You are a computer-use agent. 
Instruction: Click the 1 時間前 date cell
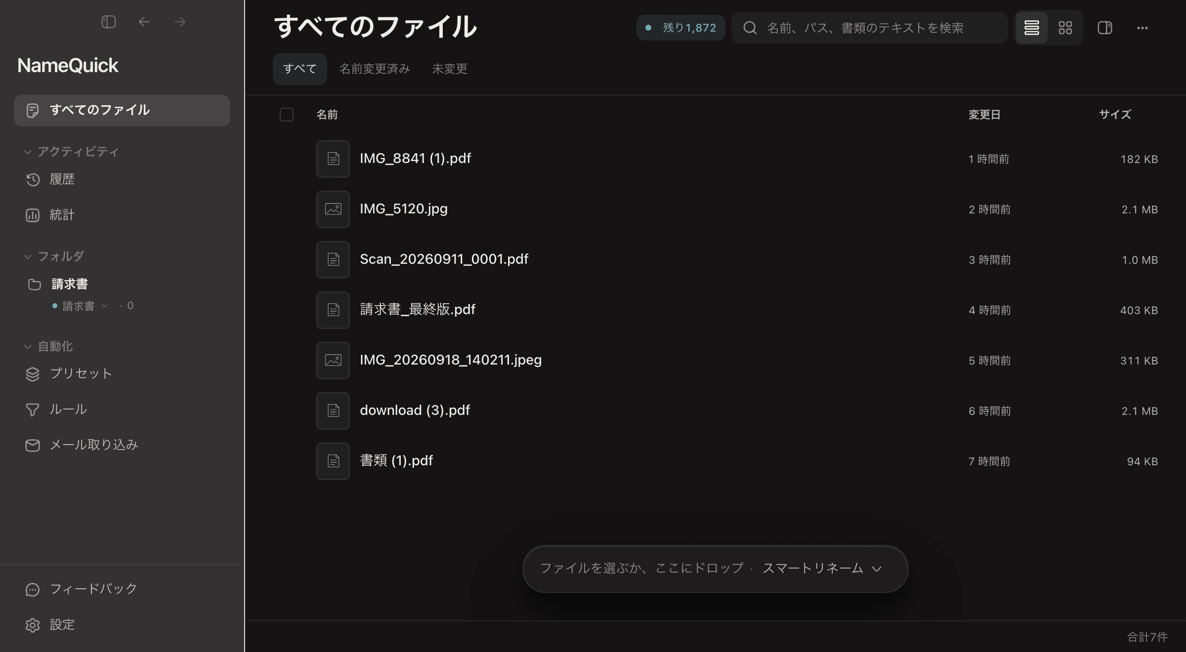point(988,159)
